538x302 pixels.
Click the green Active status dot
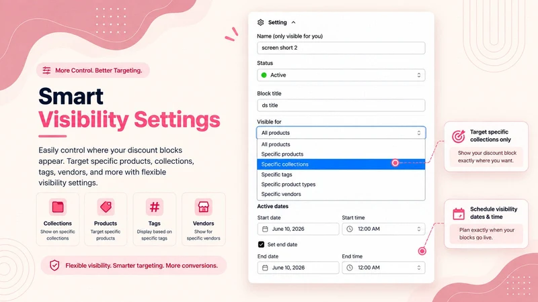click(x=264, y=75)
